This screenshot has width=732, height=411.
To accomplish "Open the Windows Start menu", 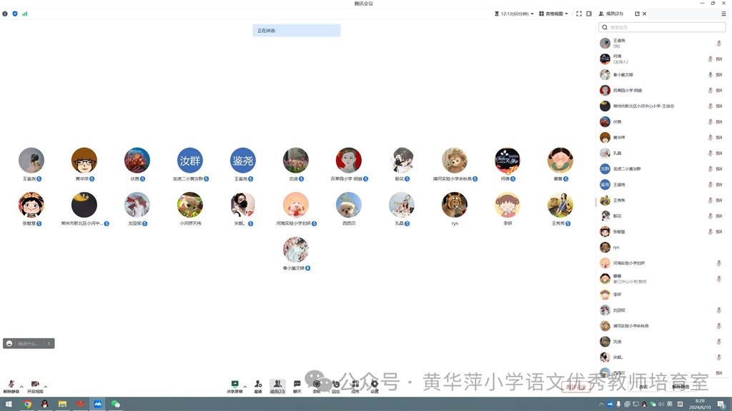I will point(9,404).
